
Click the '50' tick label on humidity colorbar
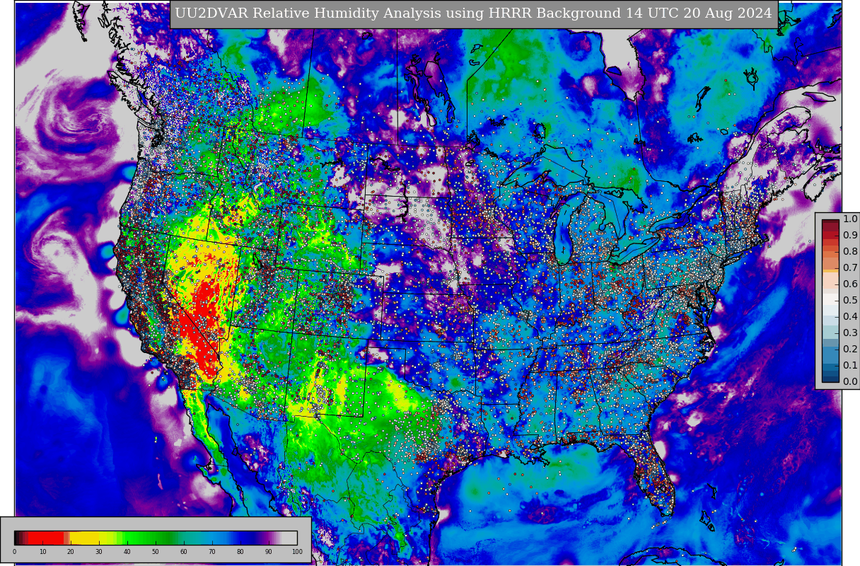tap(156, 552)
